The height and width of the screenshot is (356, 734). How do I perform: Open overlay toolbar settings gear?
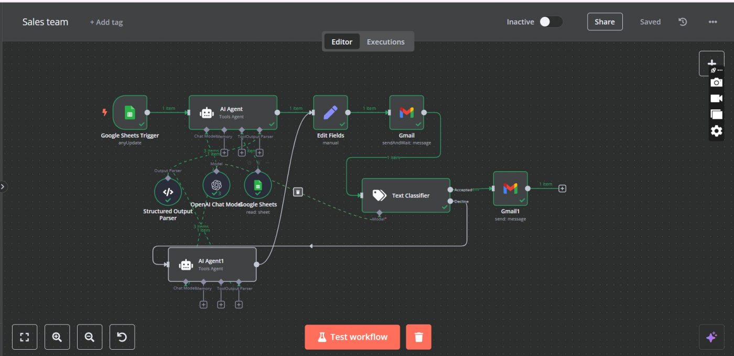[716, 131]
